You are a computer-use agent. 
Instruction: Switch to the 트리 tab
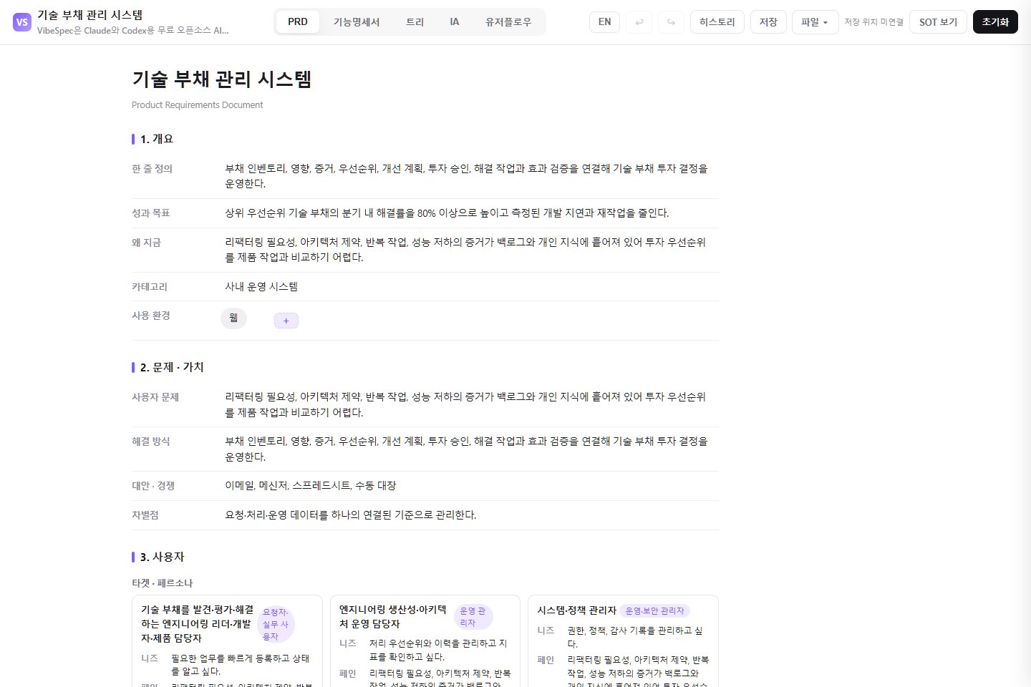click(x=415, y=22)
